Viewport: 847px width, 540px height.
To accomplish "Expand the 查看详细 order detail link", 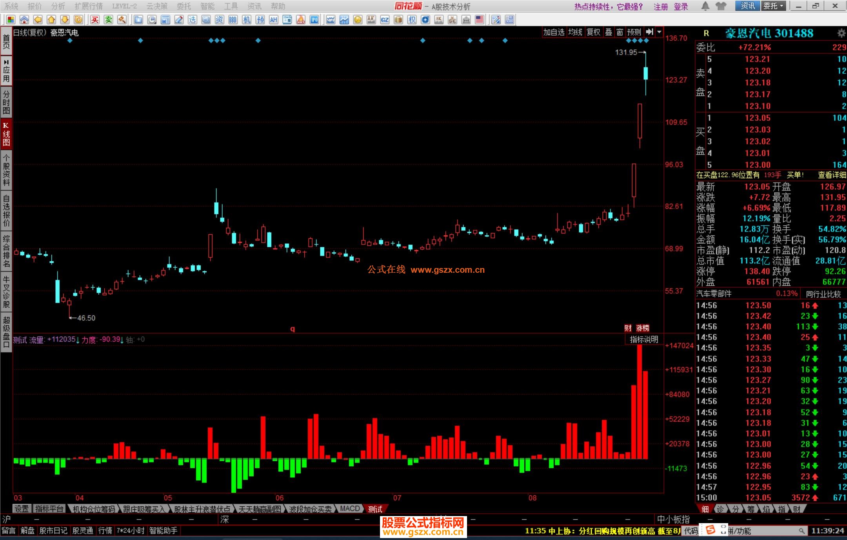I will coord(831,175).
